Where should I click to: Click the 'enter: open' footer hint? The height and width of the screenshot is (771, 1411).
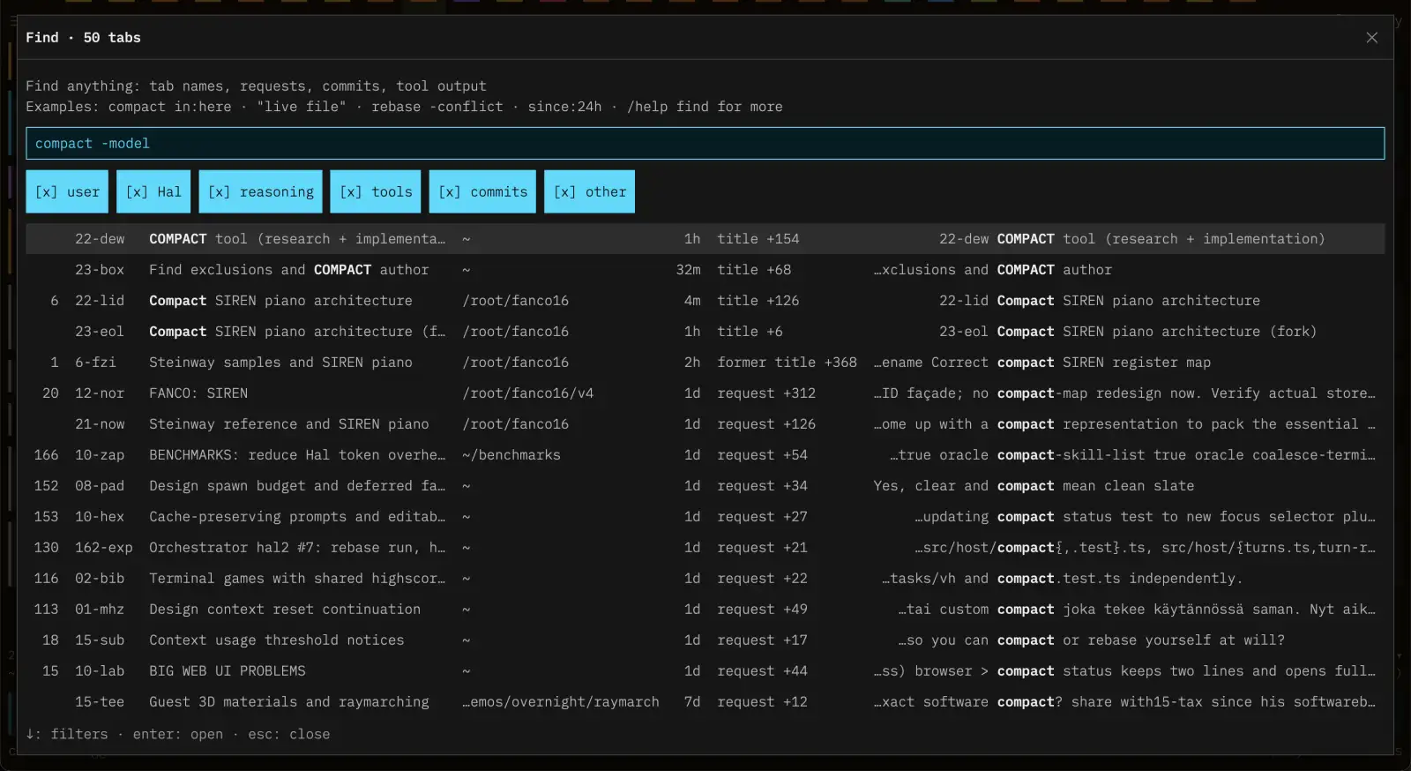pos(178,734)
